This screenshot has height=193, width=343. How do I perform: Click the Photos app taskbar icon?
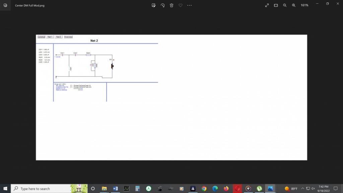pos(270,188)
